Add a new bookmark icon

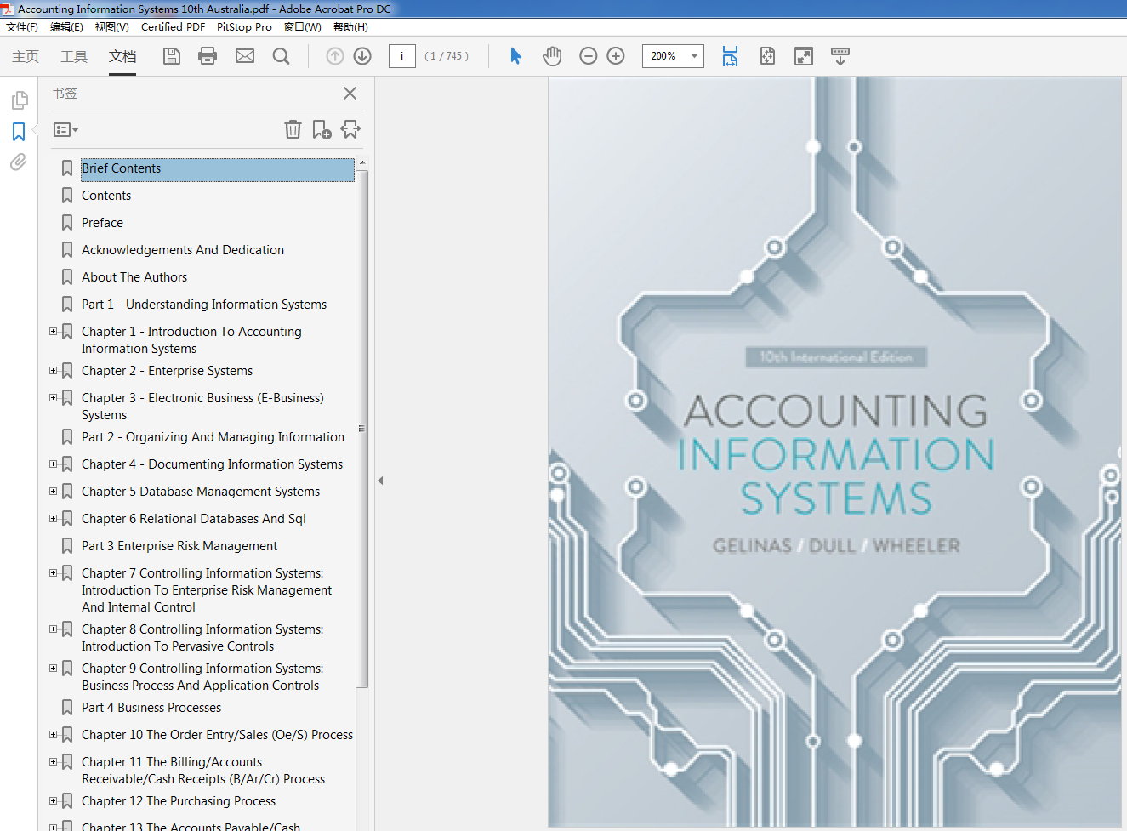pyautogui.click(x=322, y=129)
